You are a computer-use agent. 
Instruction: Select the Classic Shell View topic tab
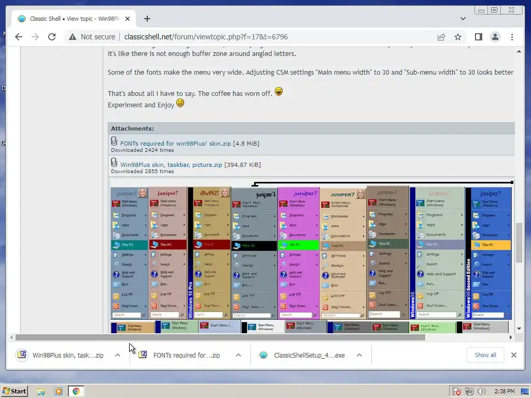(74, 19)
